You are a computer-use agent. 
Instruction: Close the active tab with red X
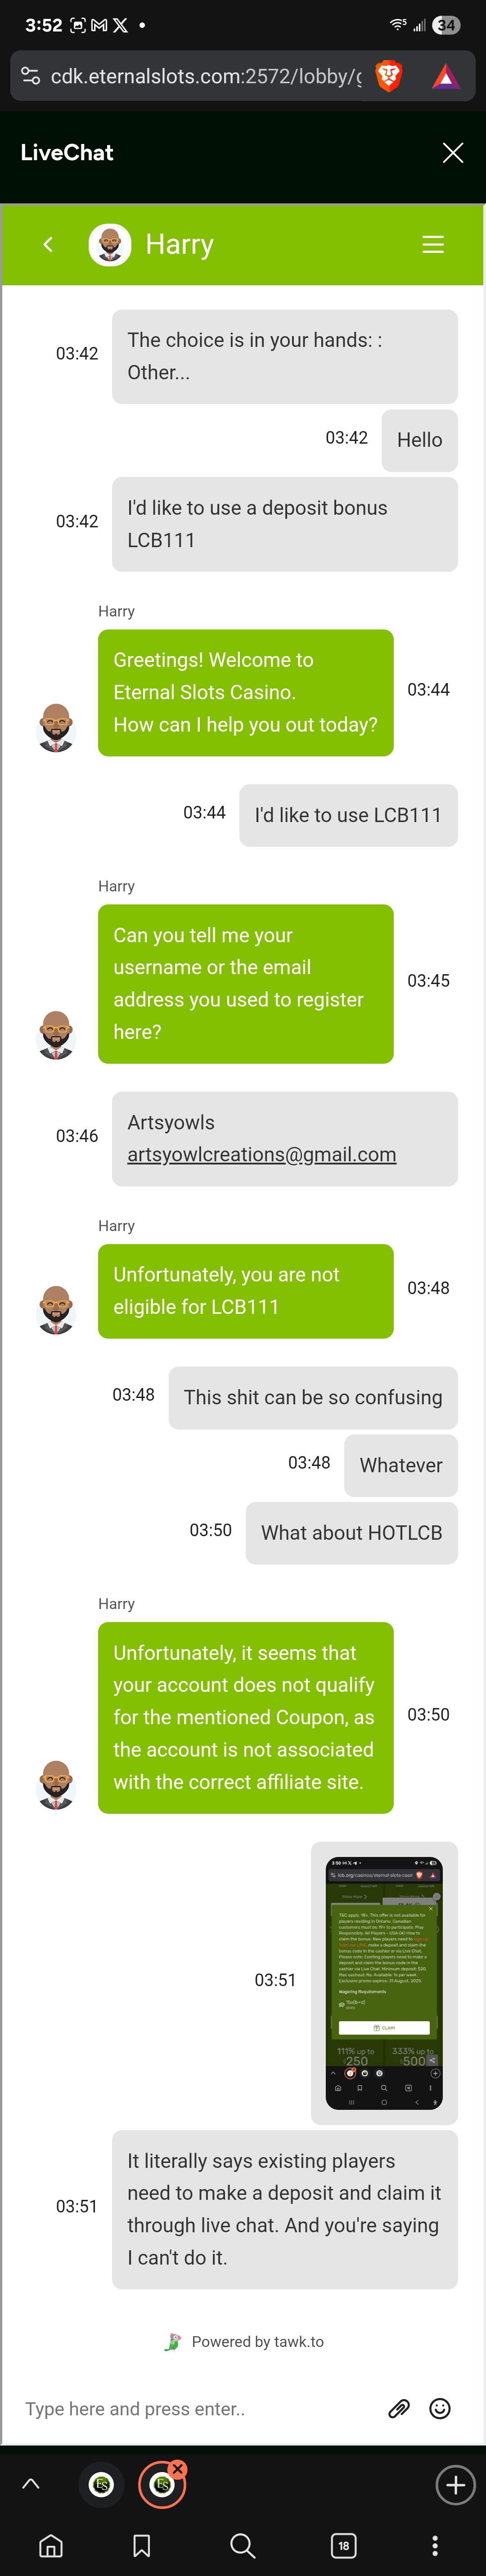[x=178, y=2468]
